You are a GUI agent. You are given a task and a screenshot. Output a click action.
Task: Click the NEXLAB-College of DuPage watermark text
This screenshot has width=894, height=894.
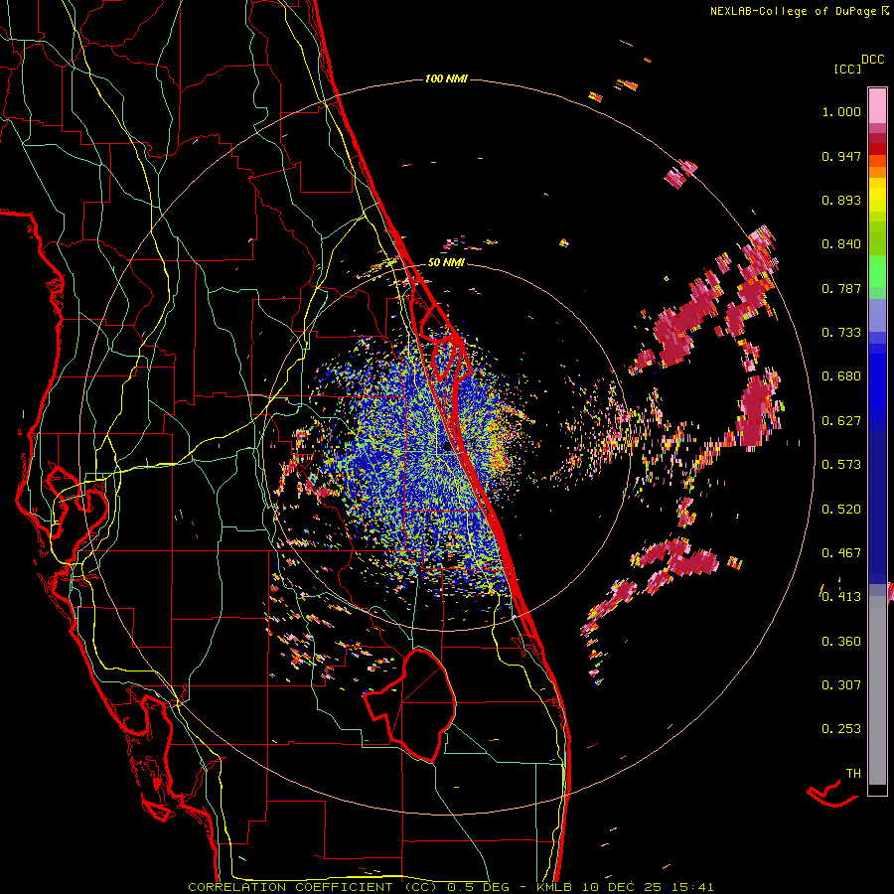click(x=799, y=11)
